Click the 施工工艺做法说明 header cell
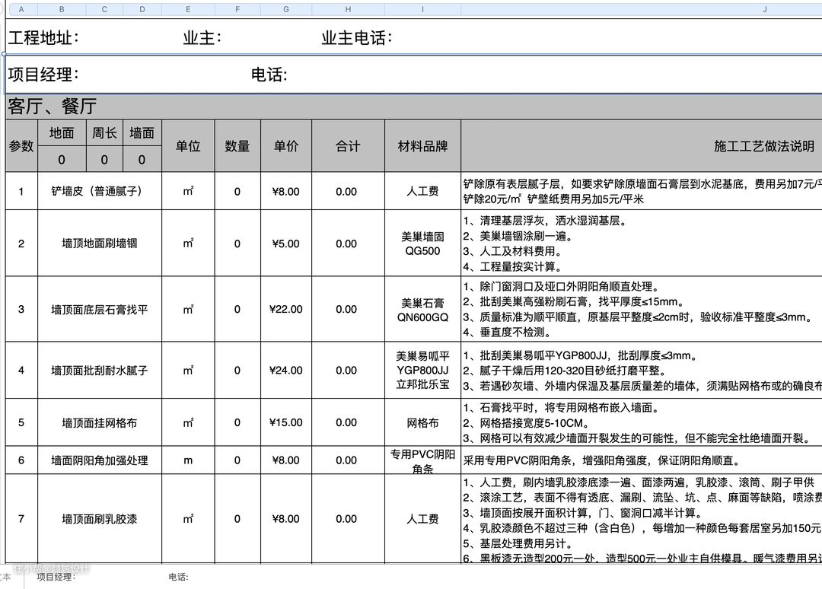822x589 pixels. pyautogui.click(x=763, y=146)
